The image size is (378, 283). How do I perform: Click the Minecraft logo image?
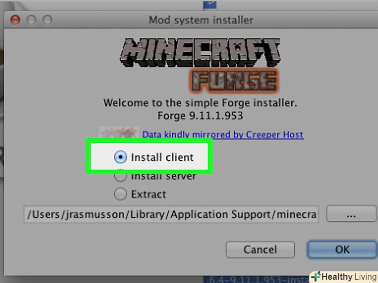coord(200,52)
